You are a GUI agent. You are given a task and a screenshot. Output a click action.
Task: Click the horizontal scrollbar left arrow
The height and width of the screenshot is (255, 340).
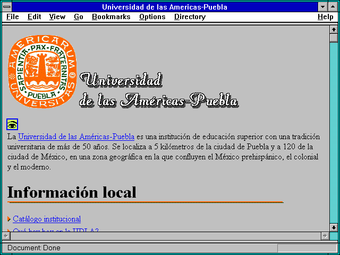tap(6, 236)
